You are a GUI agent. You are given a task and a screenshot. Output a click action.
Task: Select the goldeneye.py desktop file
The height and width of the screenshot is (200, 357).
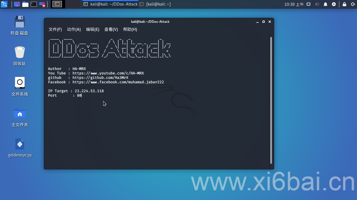(20, 148)
